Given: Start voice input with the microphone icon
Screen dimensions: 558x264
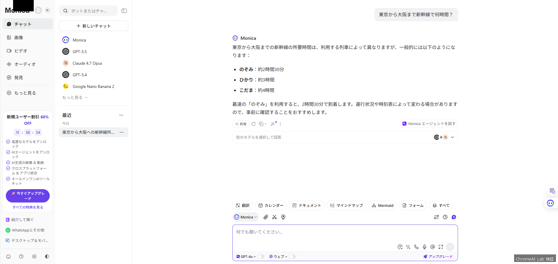Looking at the screenshot, I should coord(425,247).
